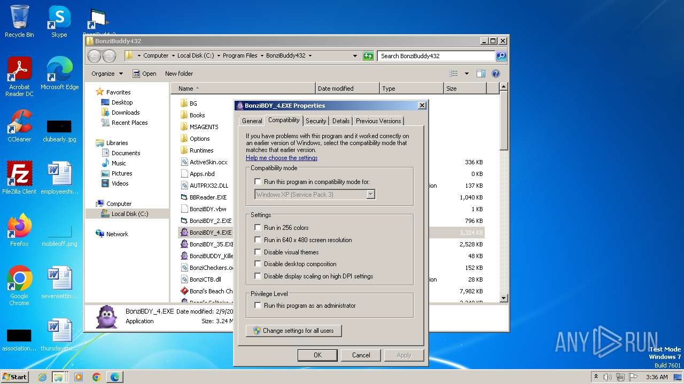Toggle the preview pane icon
The image size is (684, 384).
(480, 74)
